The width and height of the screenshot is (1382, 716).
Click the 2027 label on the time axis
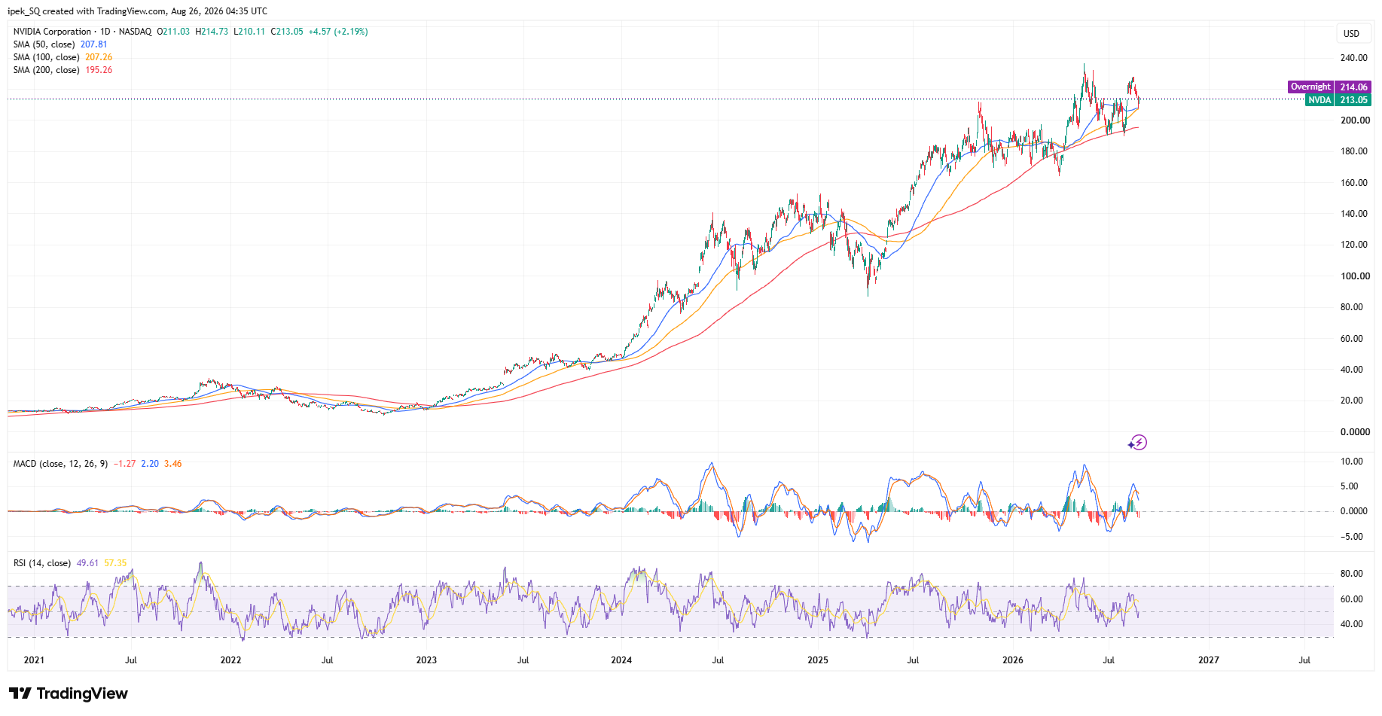[1209, 660]
